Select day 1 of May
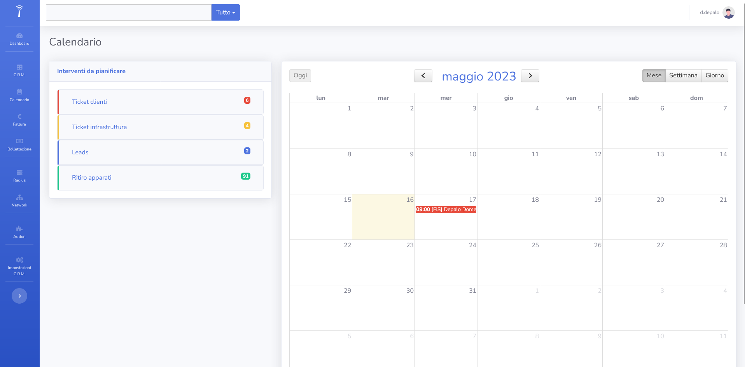 (x=321, y=126)
